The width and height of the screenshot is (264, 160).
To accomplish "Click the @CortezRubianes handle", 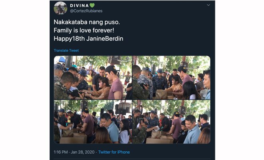I will pyautogui.click(x=86, y=11).
